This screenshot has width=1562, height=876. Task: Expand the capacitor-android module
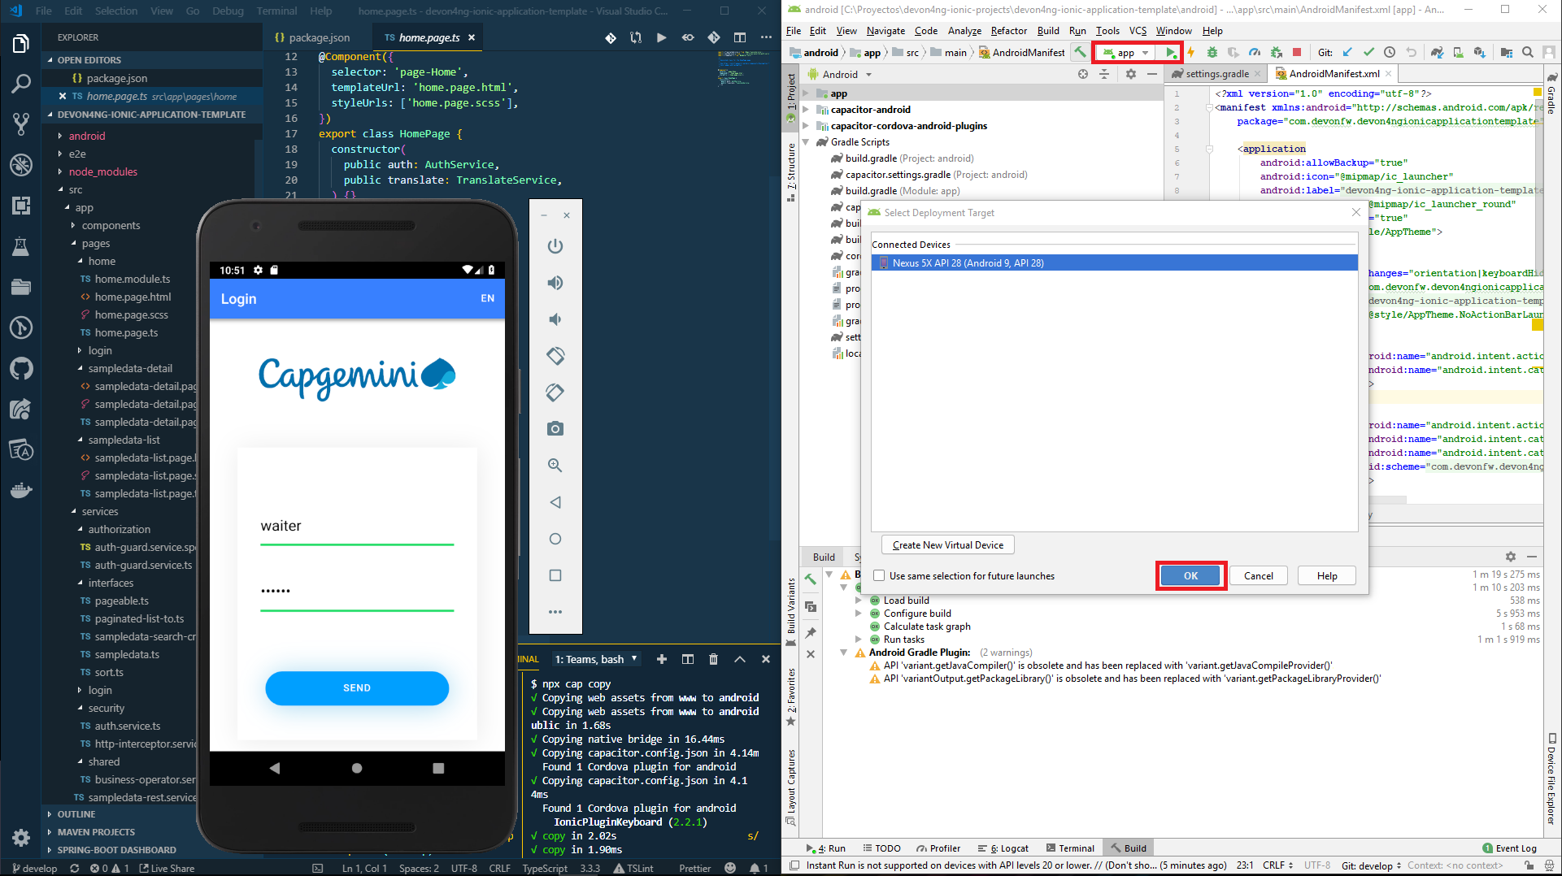tap(806, 110)
